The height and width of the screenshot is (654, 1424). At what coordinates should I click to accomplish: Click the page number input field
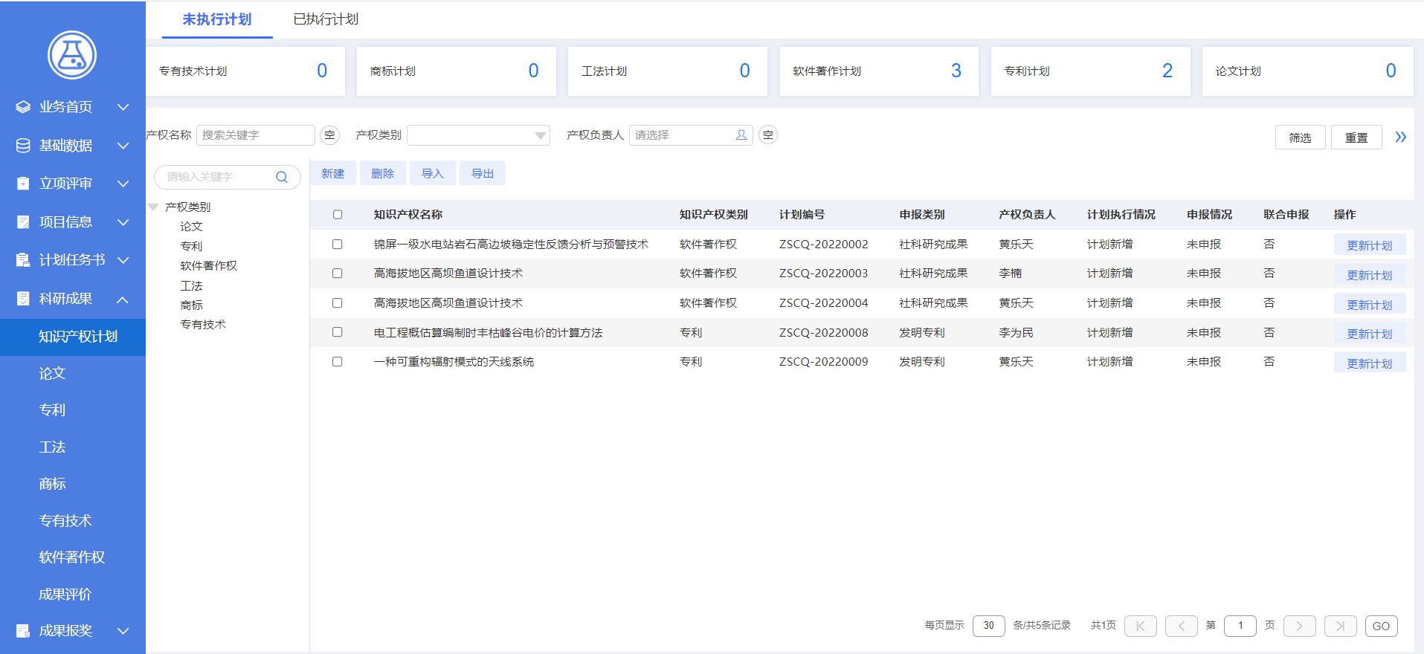[x=1240, y=626]
